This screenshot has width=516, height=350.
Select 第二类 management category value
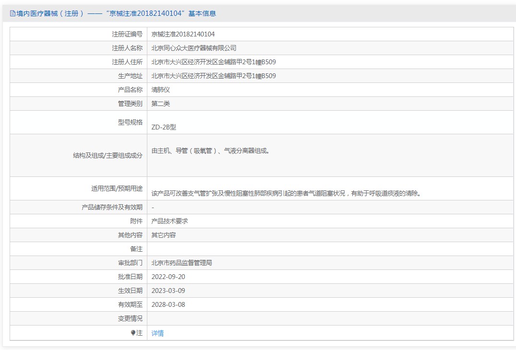tap(161, 104)
